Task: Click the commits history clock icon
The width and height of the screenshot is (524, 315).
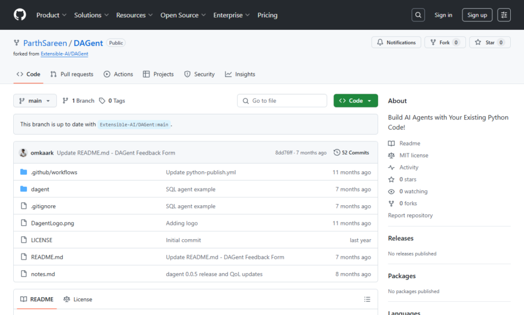Action: click(x=337, y=153)
